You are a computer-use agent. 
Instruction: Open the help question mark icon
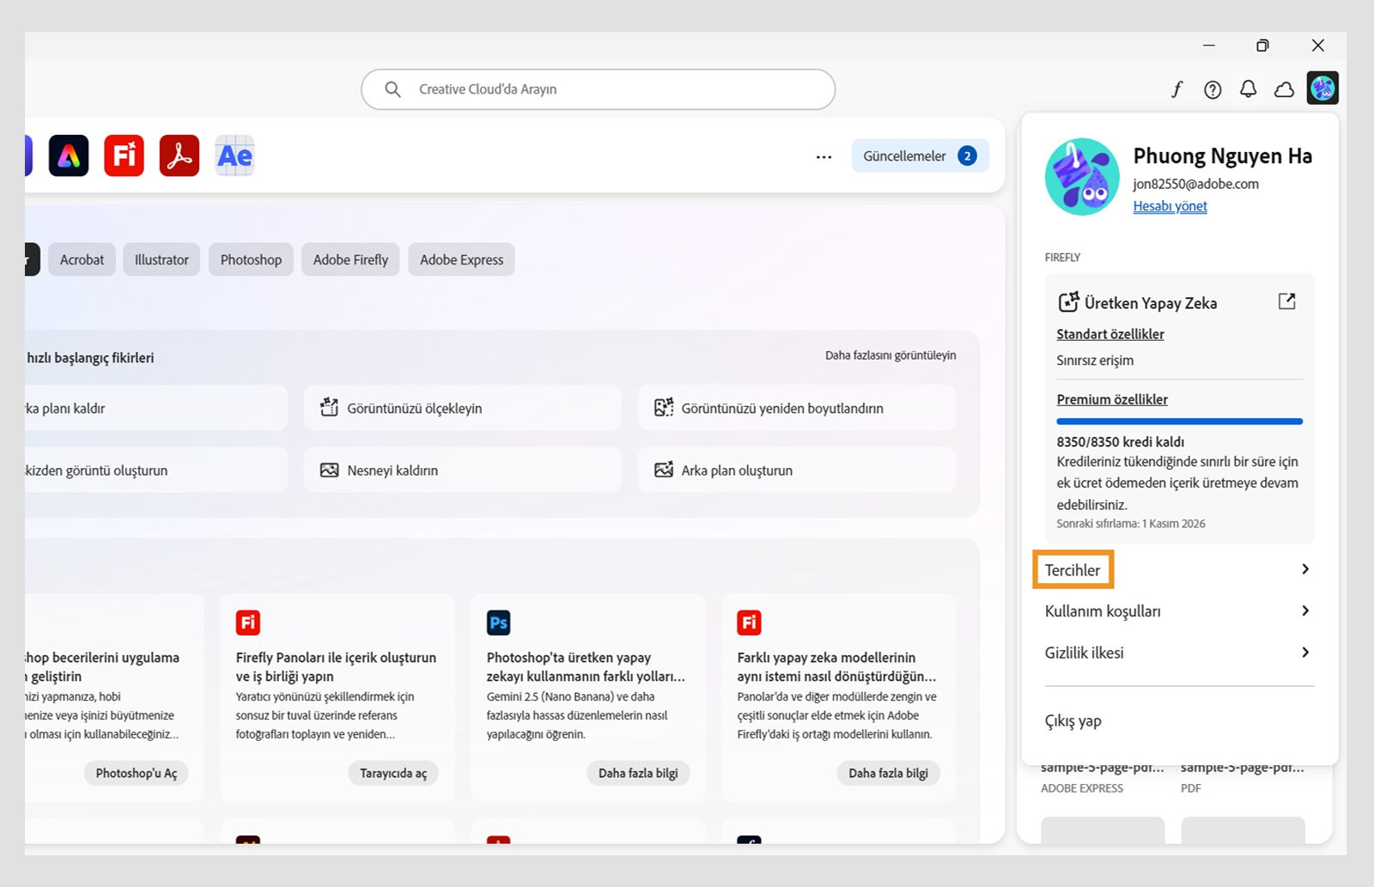pyautogui.click(x=1213, y=89)
